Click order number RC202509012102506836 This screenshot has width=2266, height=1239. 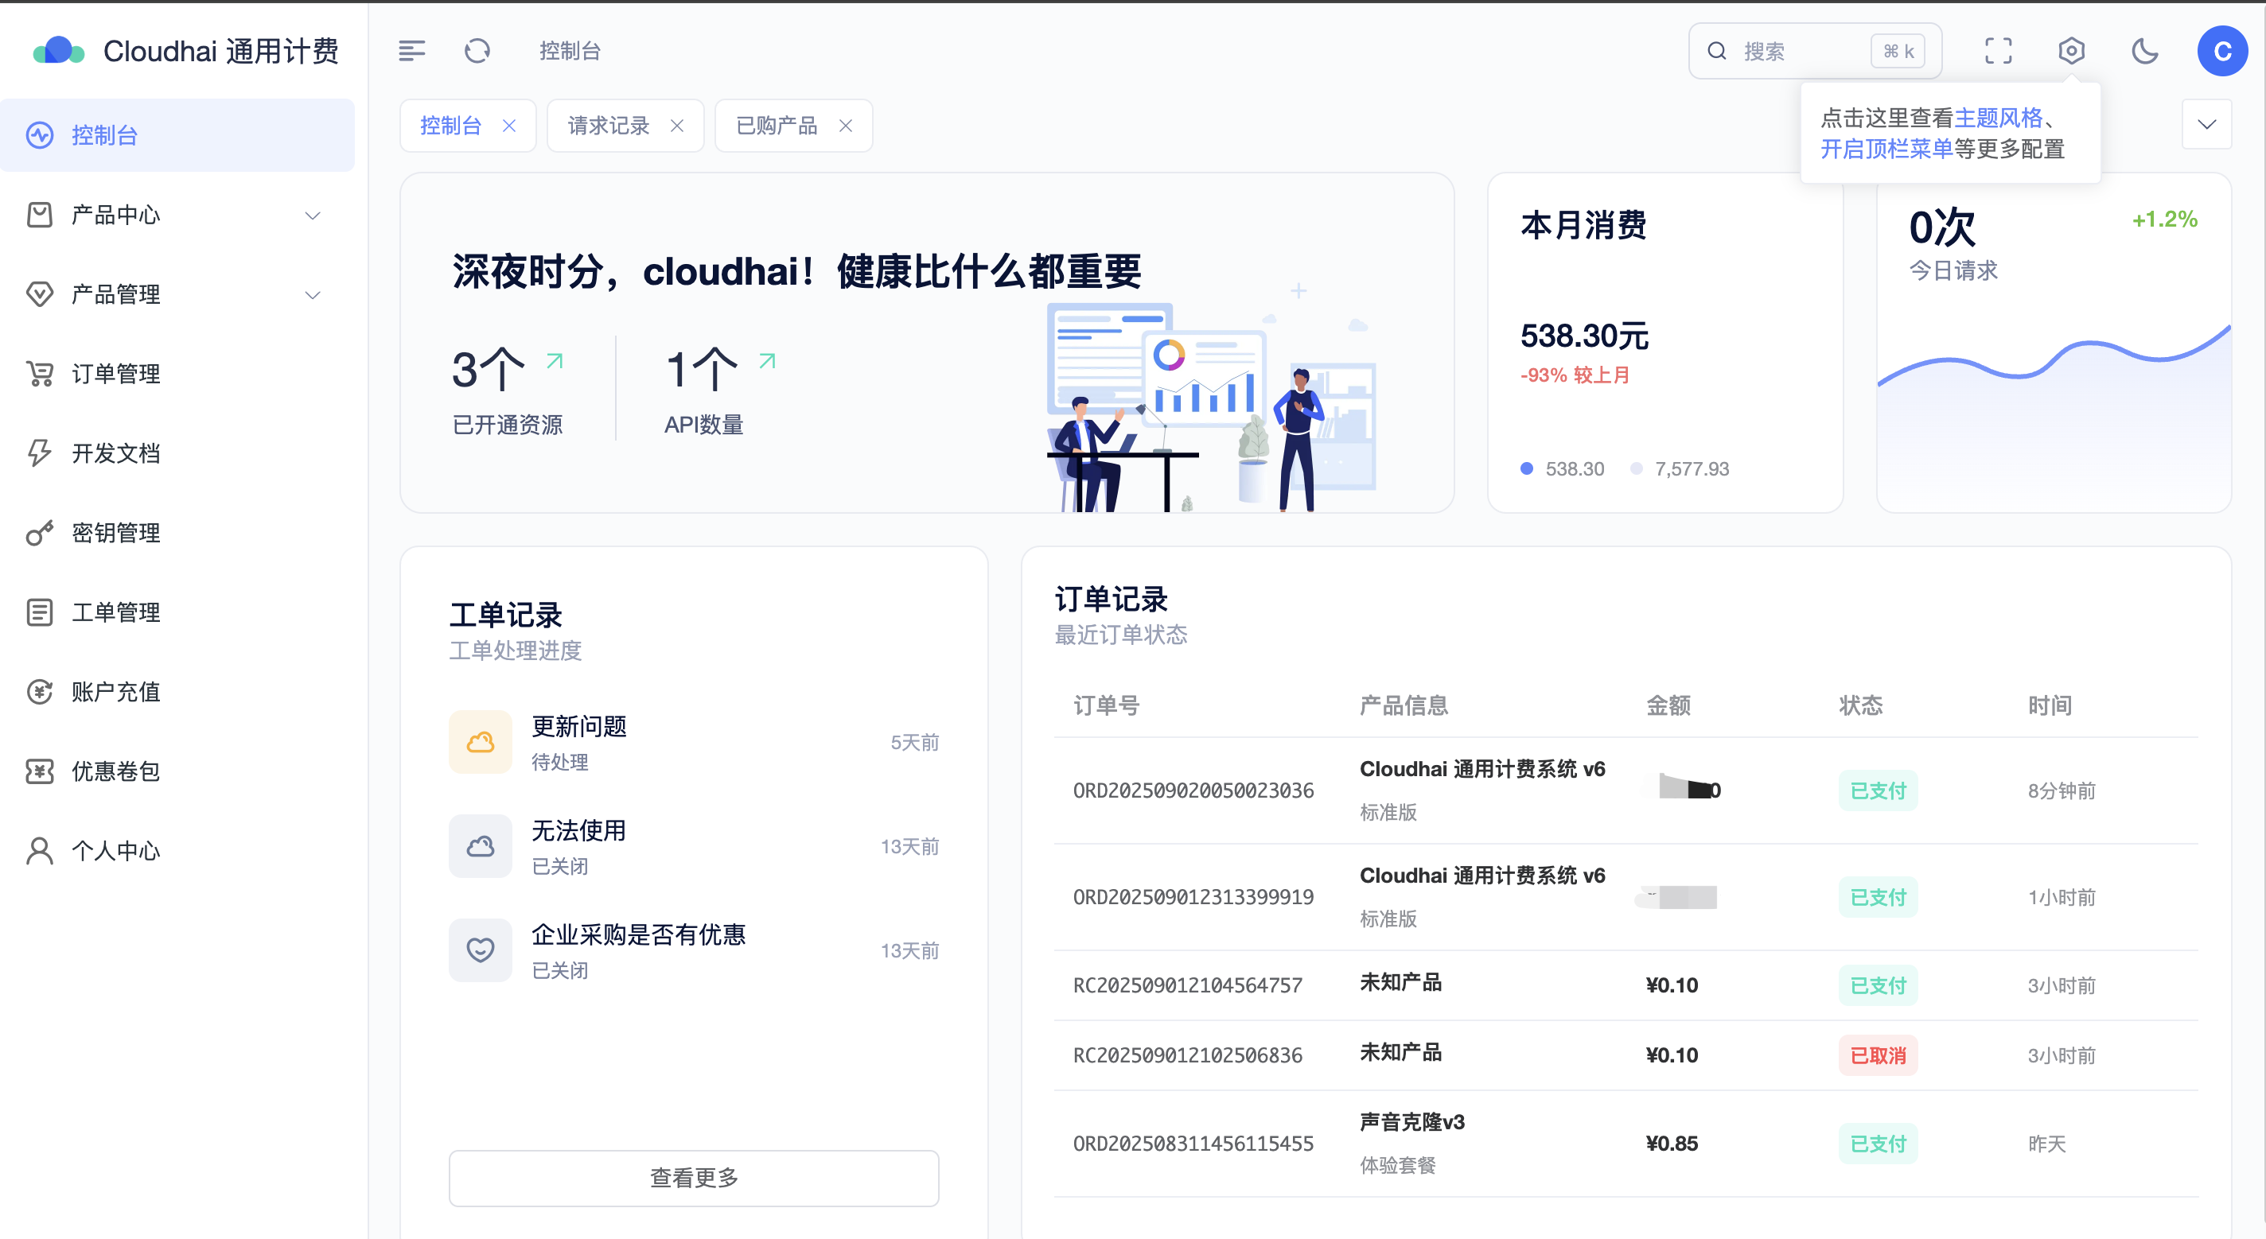1186,1055
